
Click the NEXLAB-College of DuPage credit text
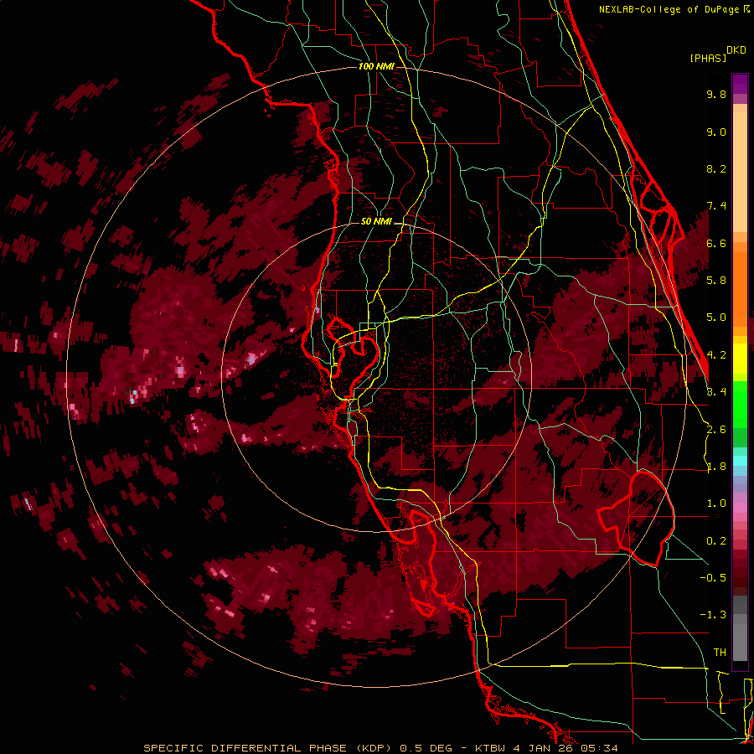click(x=671, y=9)
